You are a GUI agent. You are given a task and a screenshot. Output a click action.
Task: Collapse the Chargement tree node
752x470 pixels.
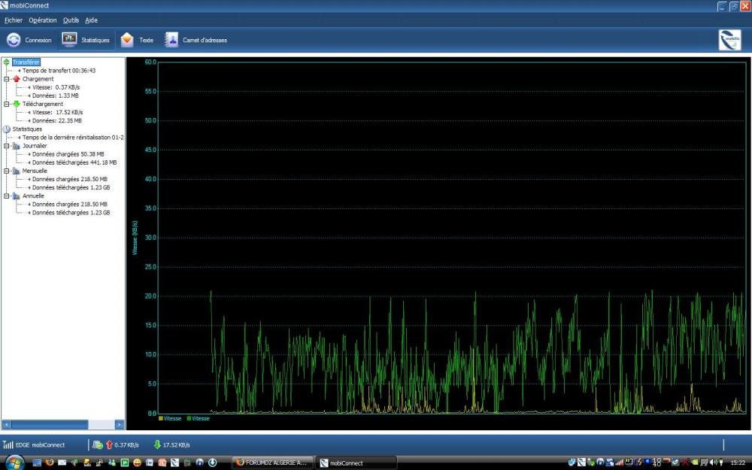coord(7,79)
